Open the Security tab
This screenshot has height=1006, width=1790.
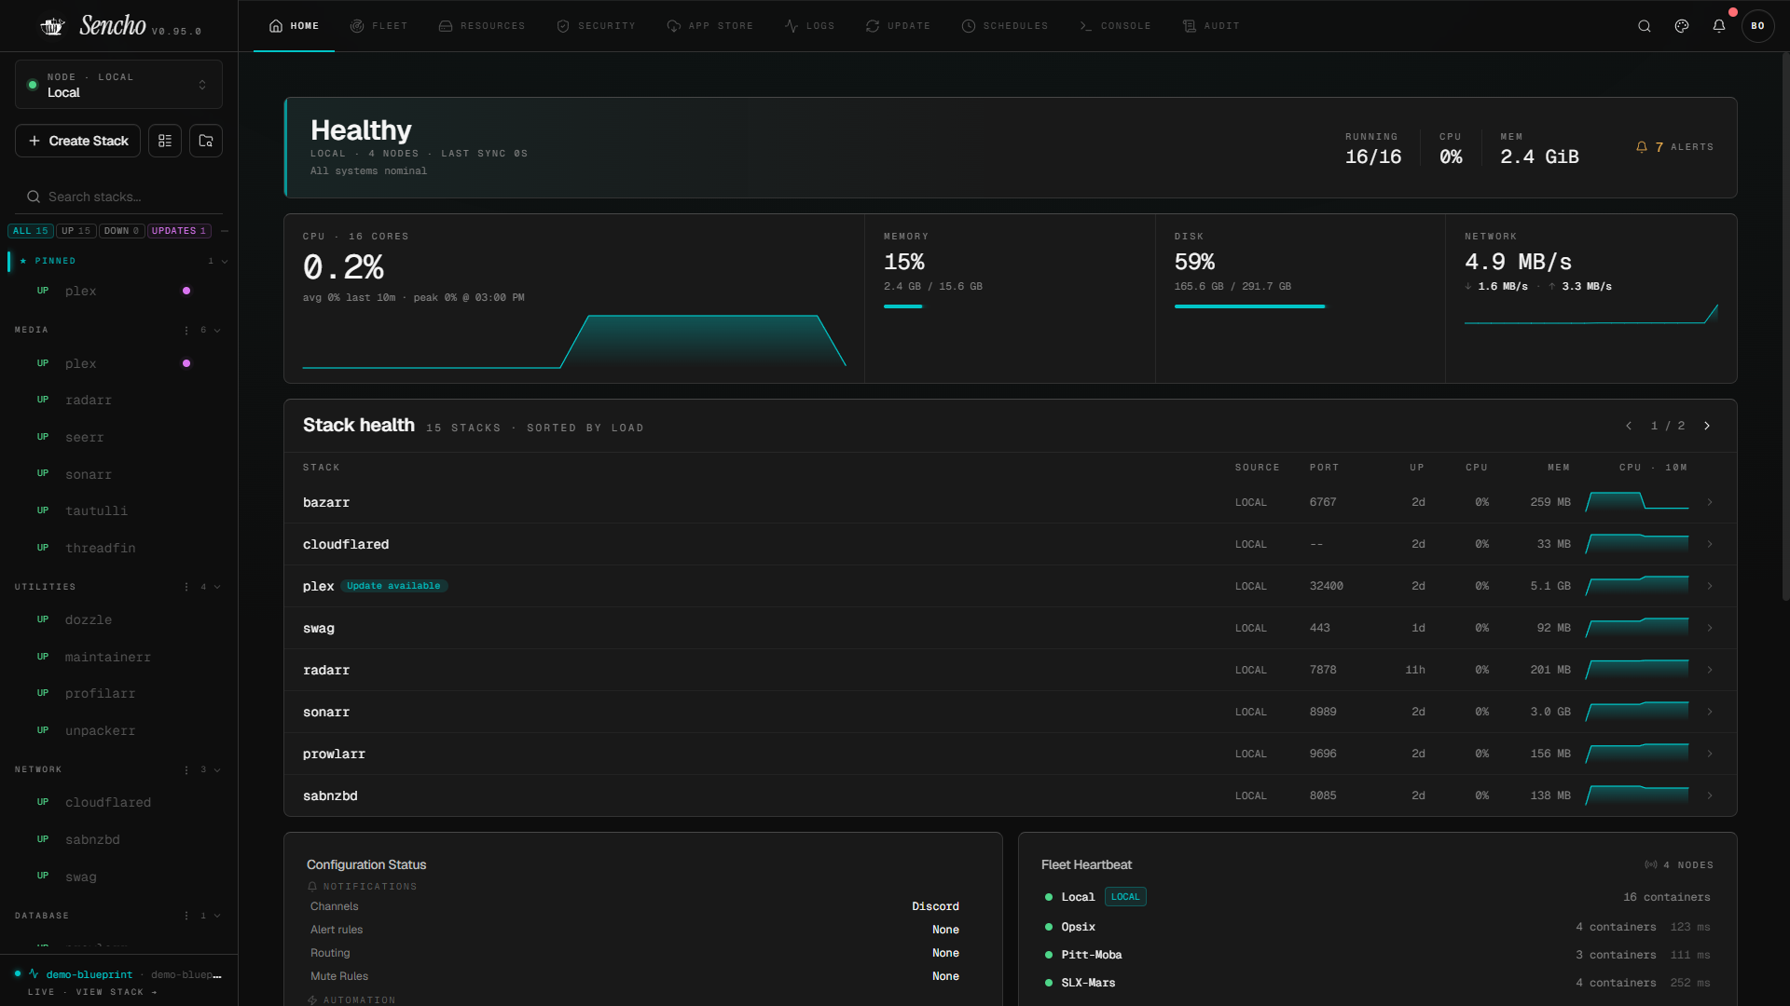coord(596,26)
